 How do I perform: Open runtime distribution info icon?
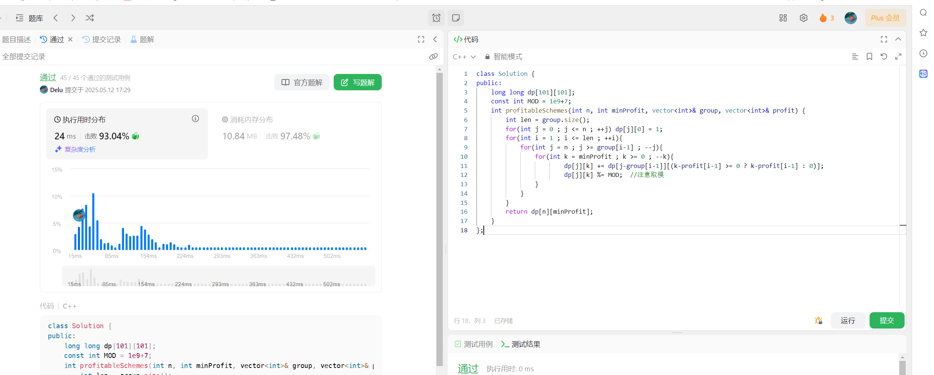point(196,119)
